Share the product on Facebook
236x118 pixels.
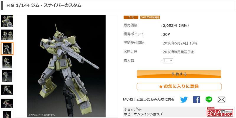[x=196, y=100]
